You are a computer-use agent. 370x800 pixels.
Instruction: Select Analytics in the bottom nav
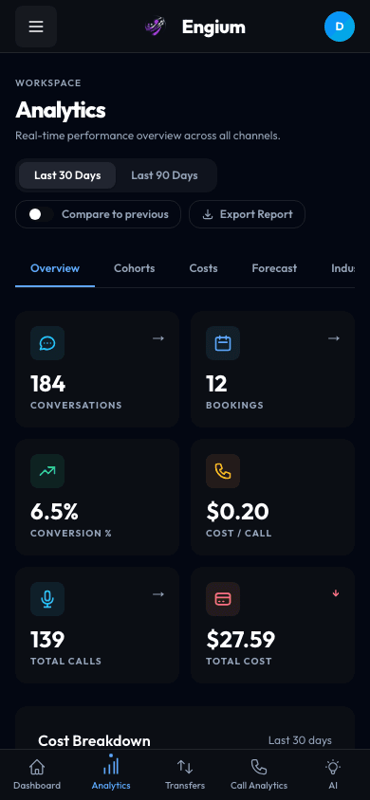tap(111, 774)
